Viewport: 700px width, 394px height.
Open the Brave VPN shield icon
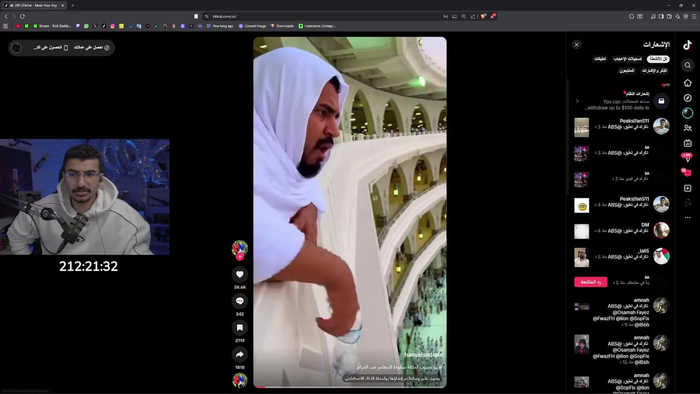pos(686,16)
